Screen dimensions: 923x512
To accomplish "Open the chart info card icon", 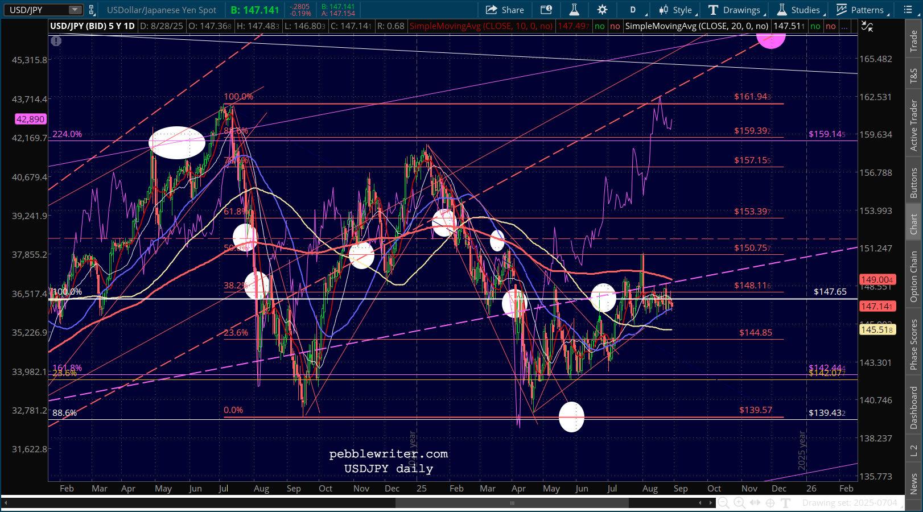I will click(546, 10).
